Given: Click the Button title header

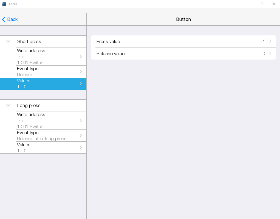Looking at the screenshot, I should click(x=183, y=19).
